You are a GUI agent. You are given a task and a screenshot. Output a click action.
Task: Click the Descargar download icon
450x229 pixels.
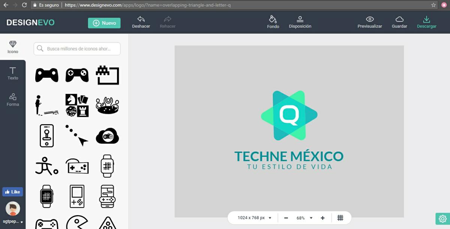point(426,19)
